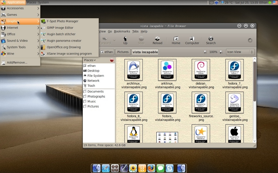Open System menu in top panel

tap(43, 2)
